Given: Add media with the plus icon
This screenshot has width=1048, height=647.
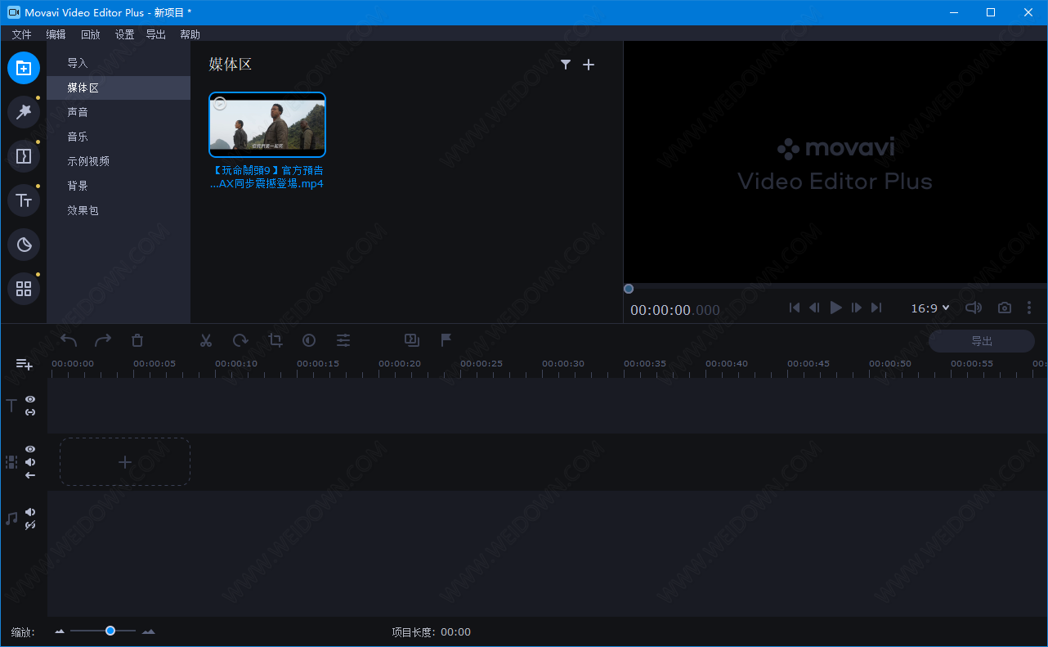Looking at the screenshot, I should (x=589, y=65).
